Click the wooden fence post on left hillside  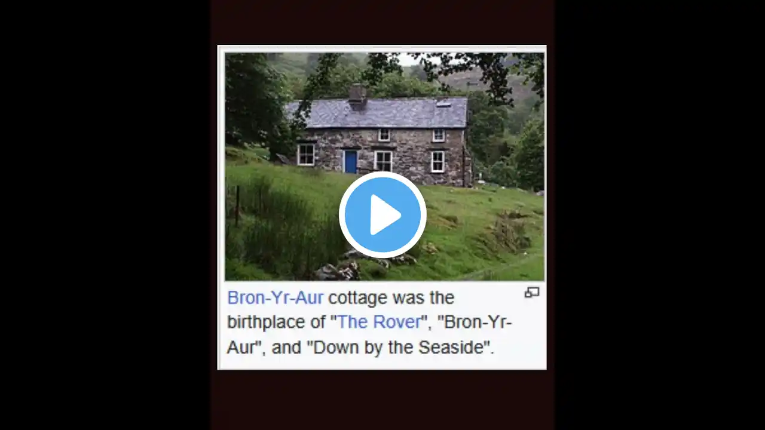coord(237,206)
